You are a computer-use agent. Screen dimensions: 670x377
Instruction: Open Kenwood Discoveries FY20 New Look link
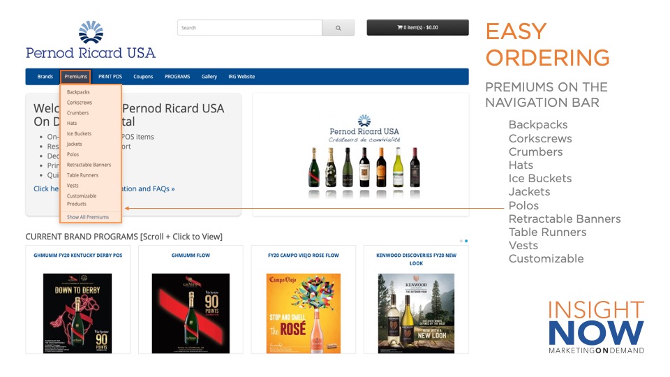point(416,259)
